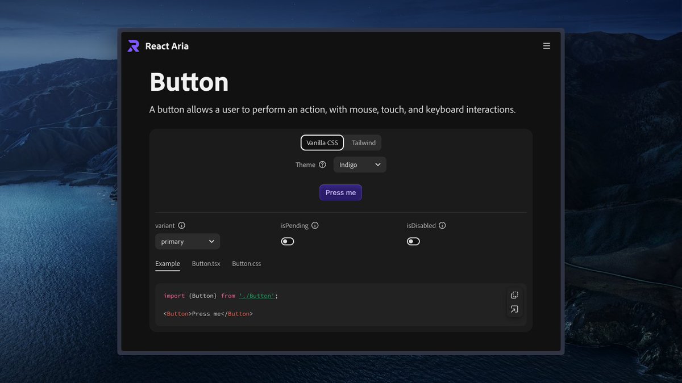Click the React Aria logo icon
682x383 pixels.
click(134, 46)
